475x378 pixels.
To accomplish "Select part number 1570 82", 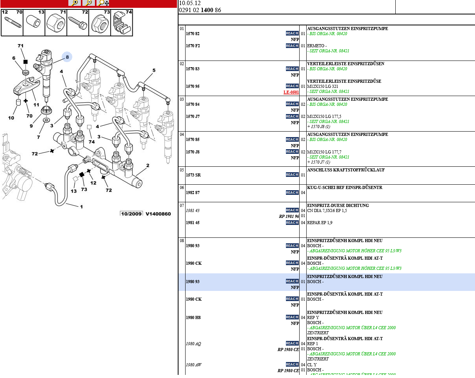I will [193, 34].
